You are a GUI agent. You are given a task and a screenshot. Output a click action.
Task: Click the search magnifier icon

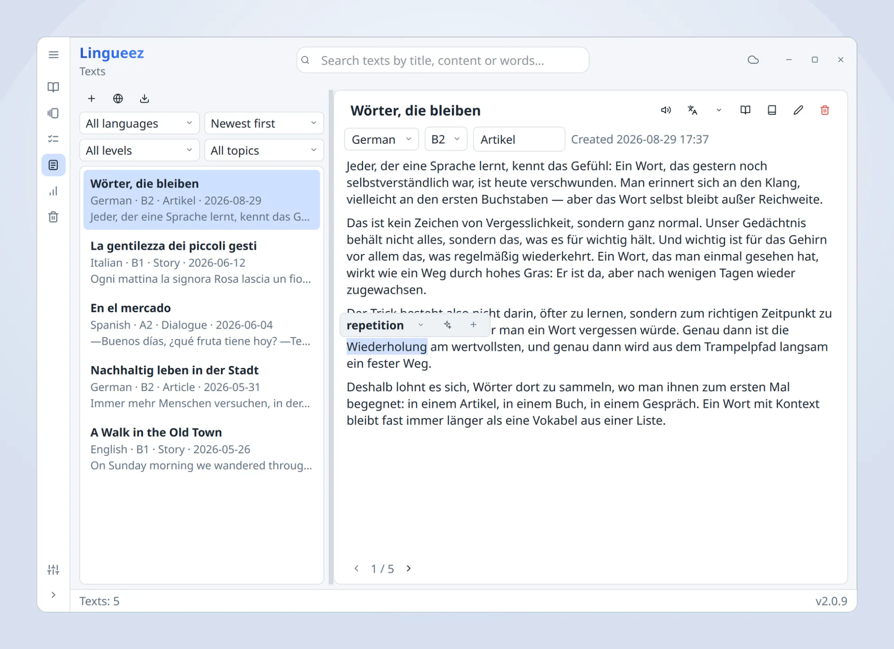tap(306, 60)
